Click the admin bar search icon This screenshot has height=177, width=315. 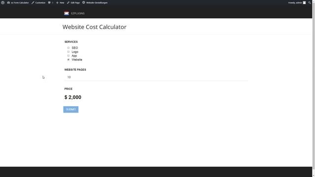click(310, 2)
